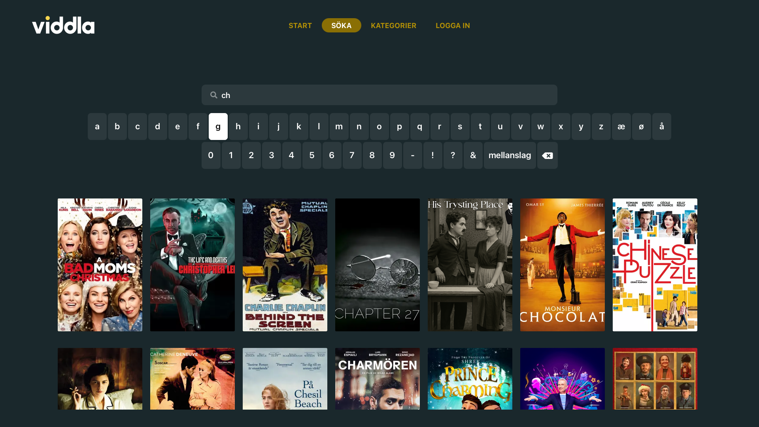Open the START menu item
The width and height of the screenshot is (759, 427).
(x=300, y=25)
